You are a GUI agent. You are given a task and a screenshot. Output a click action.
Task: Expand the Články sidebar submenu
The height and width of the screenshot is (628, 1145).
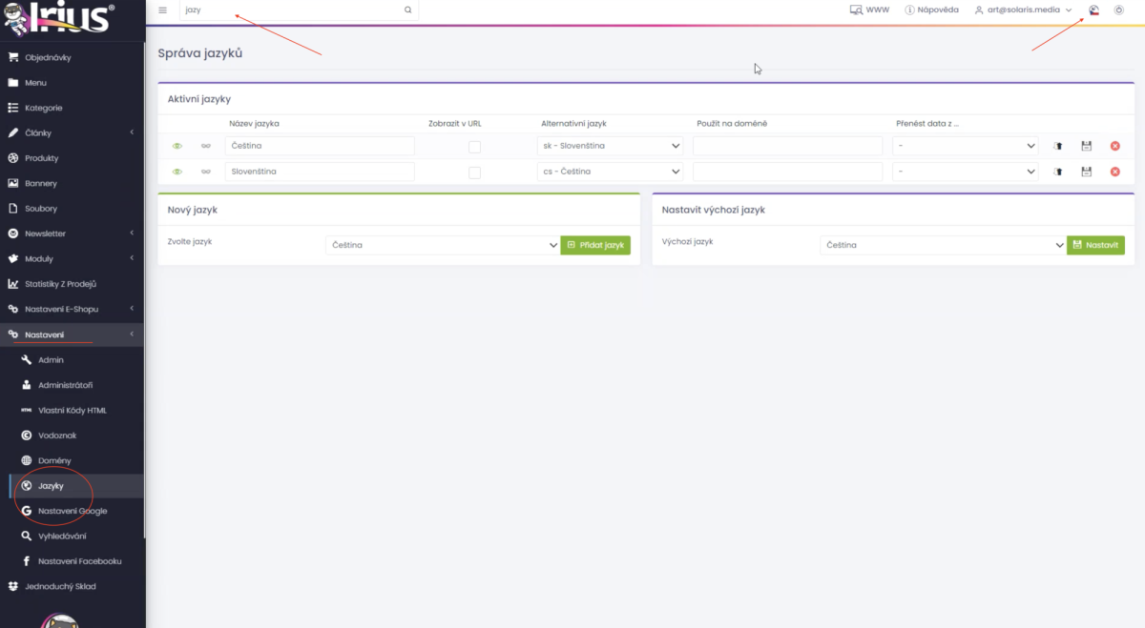(132, 132)
